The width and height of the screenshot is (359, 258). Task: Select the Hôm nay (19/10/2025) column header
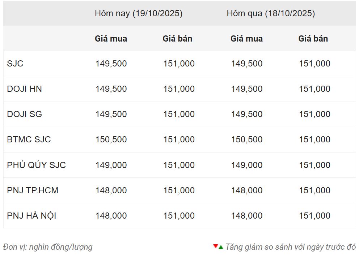(139, 13)
